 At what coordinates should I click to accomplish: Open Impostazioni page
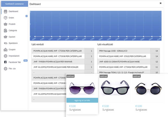point(15,56)
